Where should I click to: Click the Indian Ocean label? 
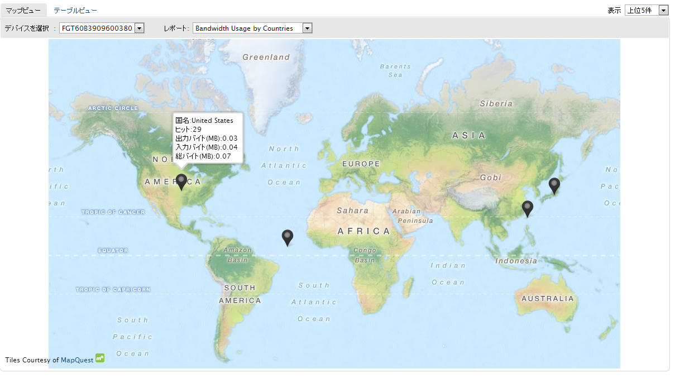(448, 274)
